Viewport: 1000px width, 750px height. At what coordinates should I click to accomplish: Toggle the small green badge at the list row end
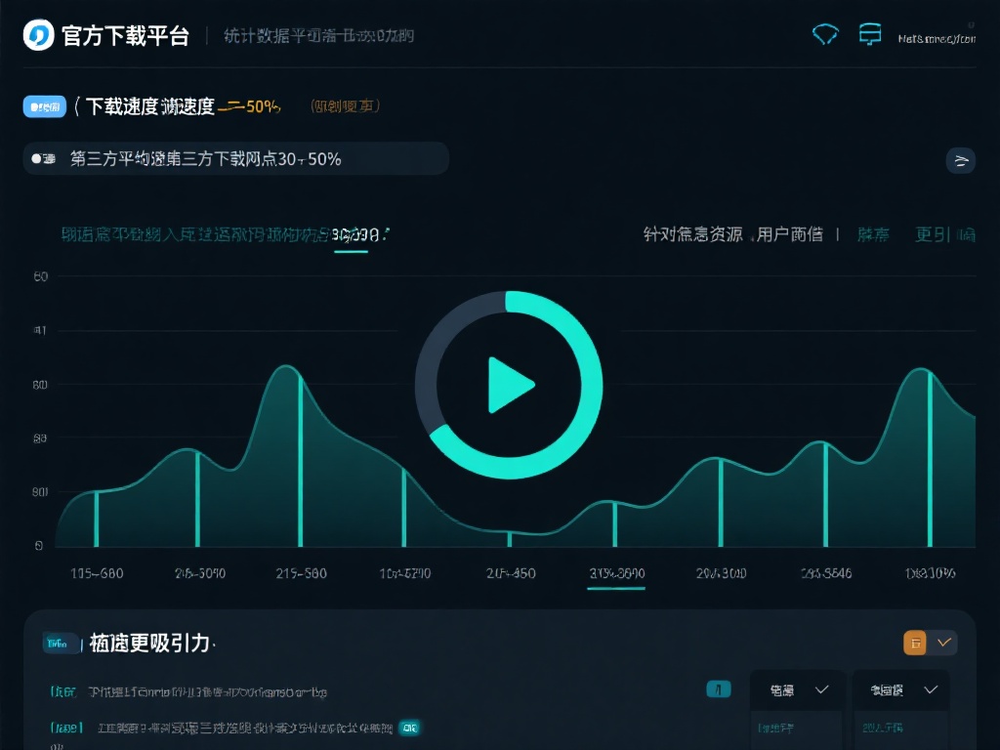tap(409, 728)
